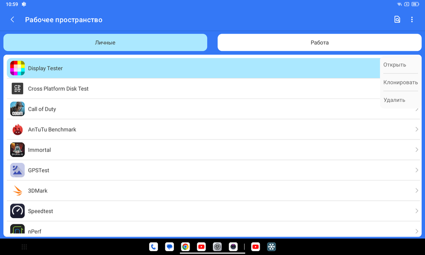Screen dimensions: 425x255
Task: Select the Immortal label
Action: point(39,150)
